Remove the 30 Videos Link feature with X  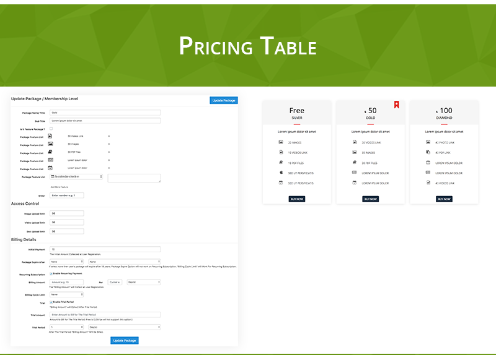109,135
